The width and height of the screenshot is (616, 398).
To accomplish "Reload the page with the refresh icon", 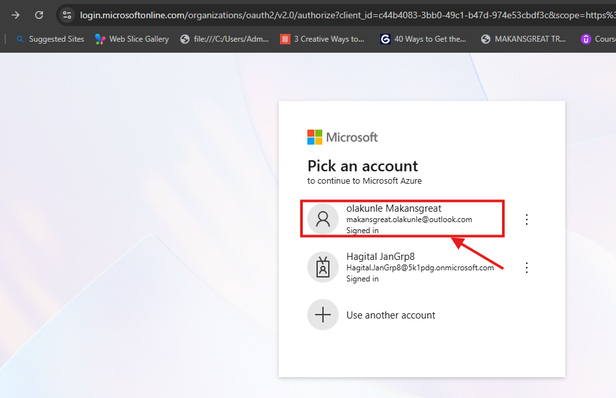I will click(39, 15).
